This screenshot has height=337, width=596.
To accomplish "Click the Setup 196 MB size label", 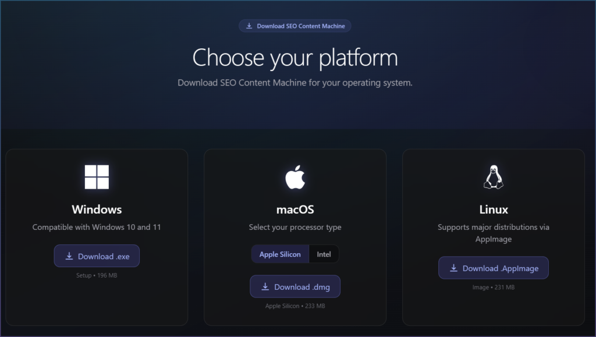I will [97, 275].
